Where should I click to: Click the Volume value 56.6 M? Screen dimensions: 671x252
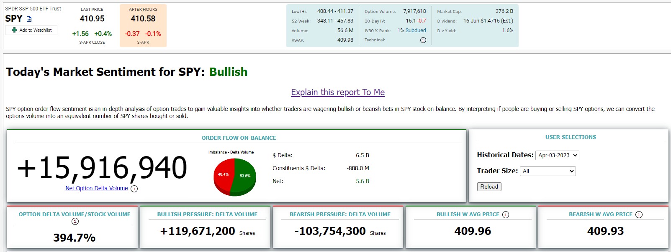345,30
